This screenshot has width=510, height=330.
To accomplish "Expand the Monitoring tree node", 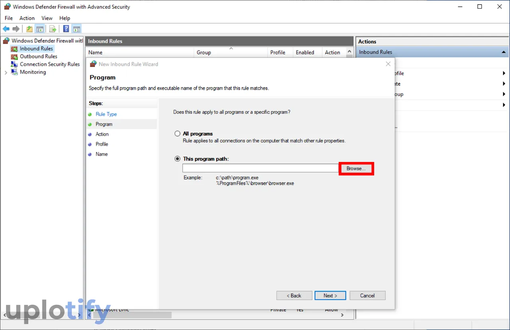I will coord(6,72).
